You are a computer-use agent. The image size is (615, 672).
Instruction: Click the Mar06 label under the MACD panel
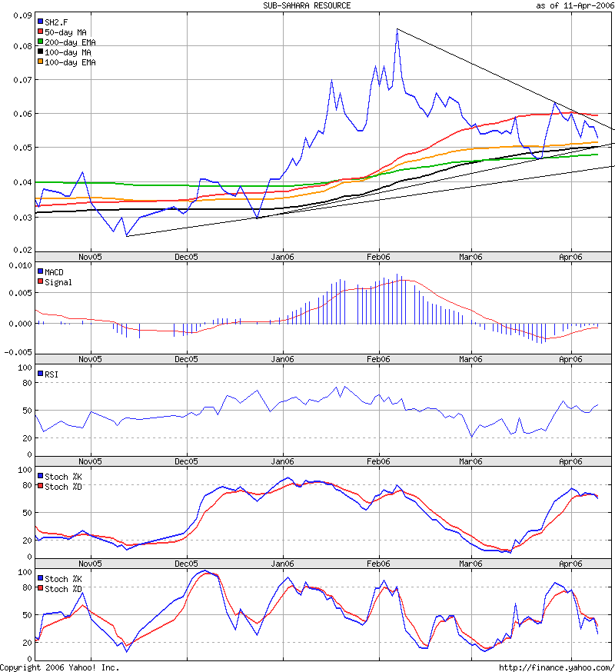pos(470,359)
